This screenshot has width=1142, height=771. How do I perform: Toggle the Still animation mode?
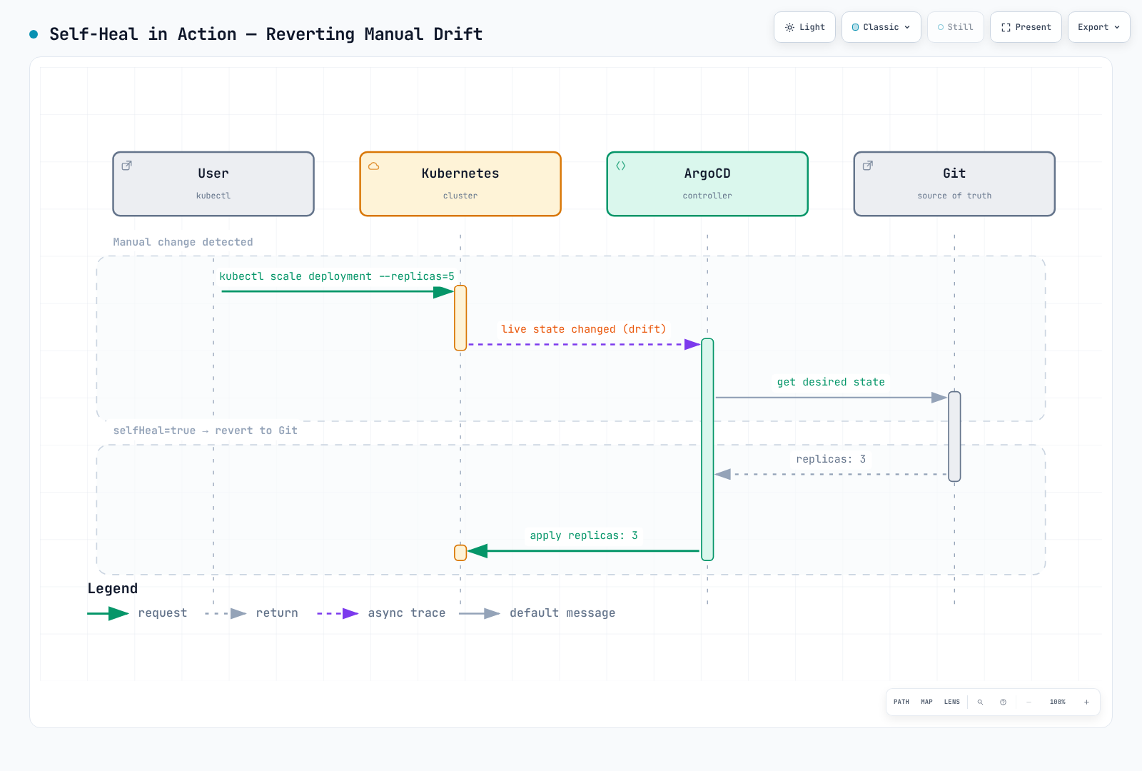(955, 27)
